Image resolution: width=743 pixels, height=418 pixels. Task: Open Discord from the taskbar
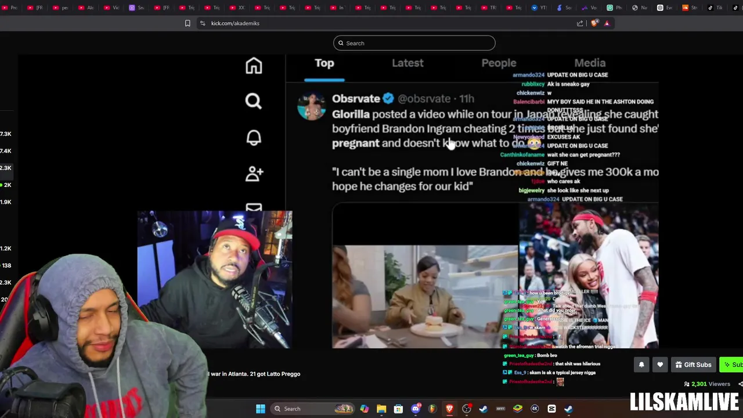coord(416,409)
